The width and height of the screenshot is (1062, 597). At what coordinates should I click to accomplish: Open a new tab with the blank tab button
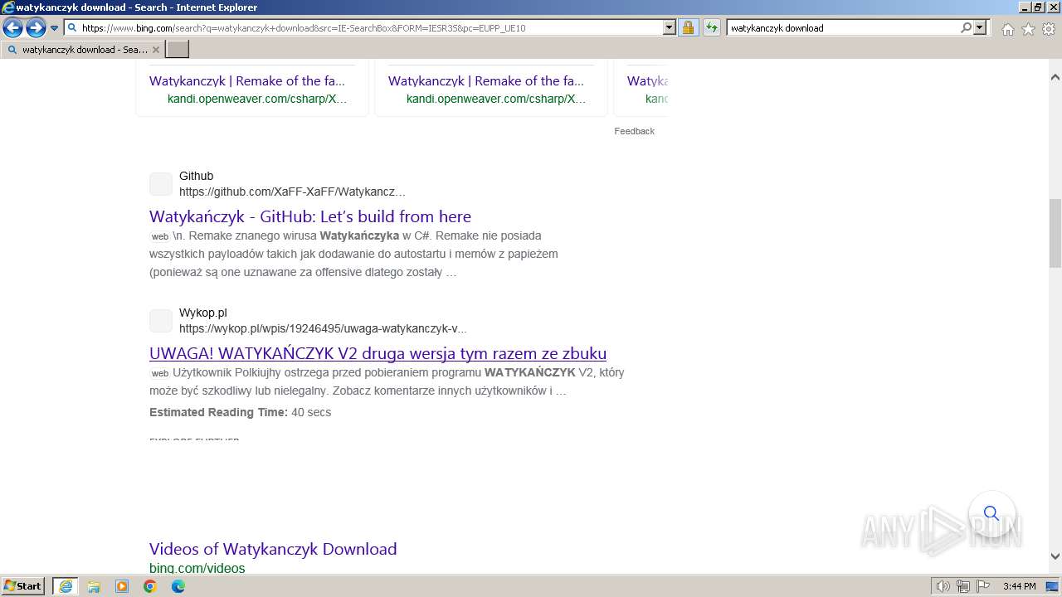coord(178,50)
